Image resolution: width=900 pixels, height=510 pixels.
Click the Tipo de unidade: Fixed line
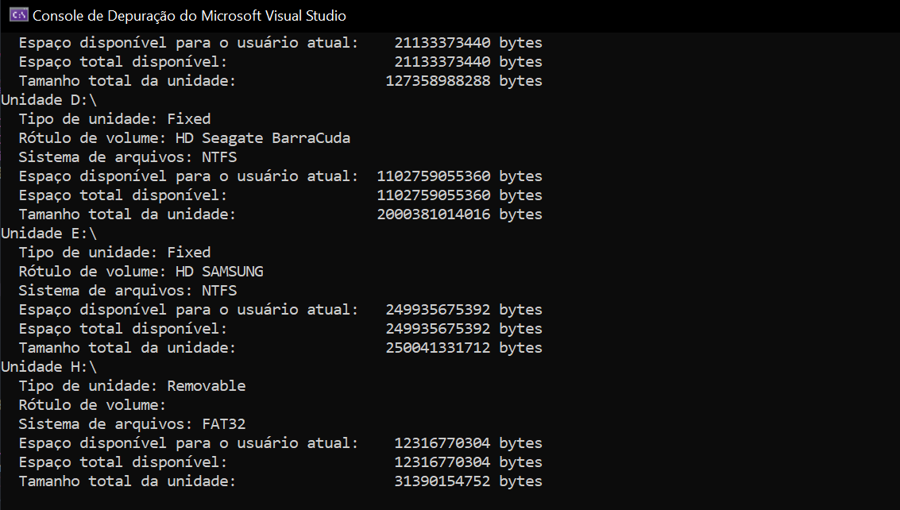pos(114,118)
